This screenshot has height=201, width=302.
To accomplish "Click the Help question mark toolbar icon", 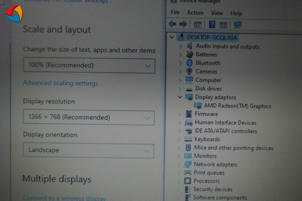I will pos(212,24).
